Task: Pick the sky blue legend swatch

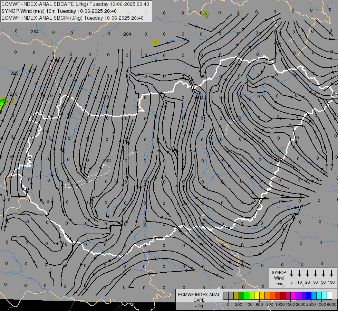Action: [x=314, y=295]
